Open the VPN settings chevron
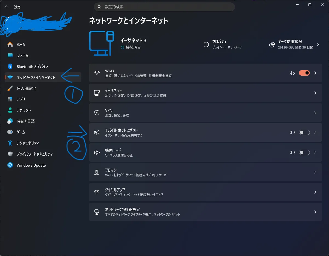This screenshot has height=256, width=329. [x=315, y=113]
